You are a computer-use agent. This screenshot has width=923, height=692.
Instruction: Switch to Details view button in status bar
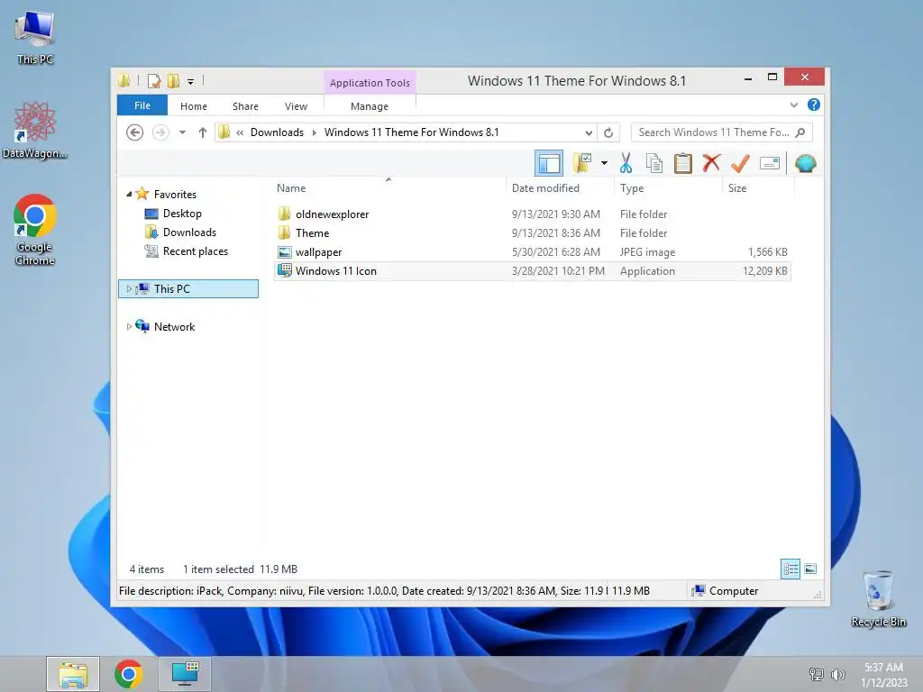click(x=790, y=569)
